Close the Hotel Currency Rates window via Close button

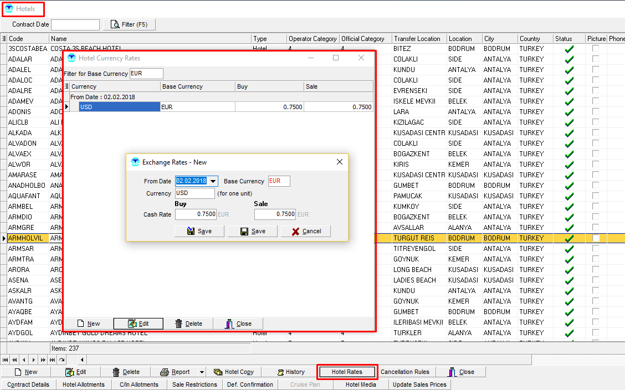pyautogui.click(x=238, y=324)
